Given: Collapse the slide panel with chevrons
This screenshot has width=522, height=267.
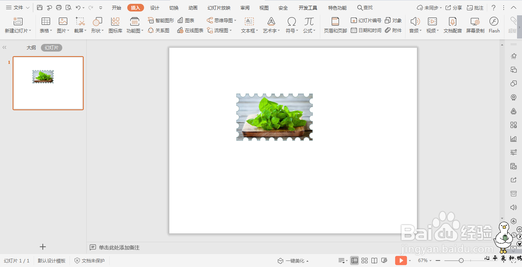Looking at the screenshot, I should [x=5, y=48].
